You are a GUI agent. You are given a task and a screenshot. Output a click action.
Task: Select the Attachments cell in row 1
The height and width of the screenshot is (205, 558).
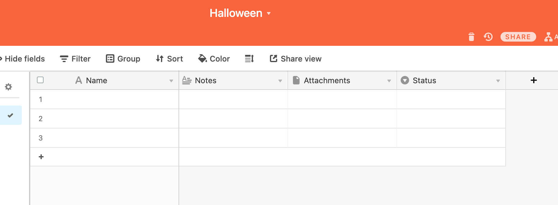pyautogui.click(x=342, y=99)
